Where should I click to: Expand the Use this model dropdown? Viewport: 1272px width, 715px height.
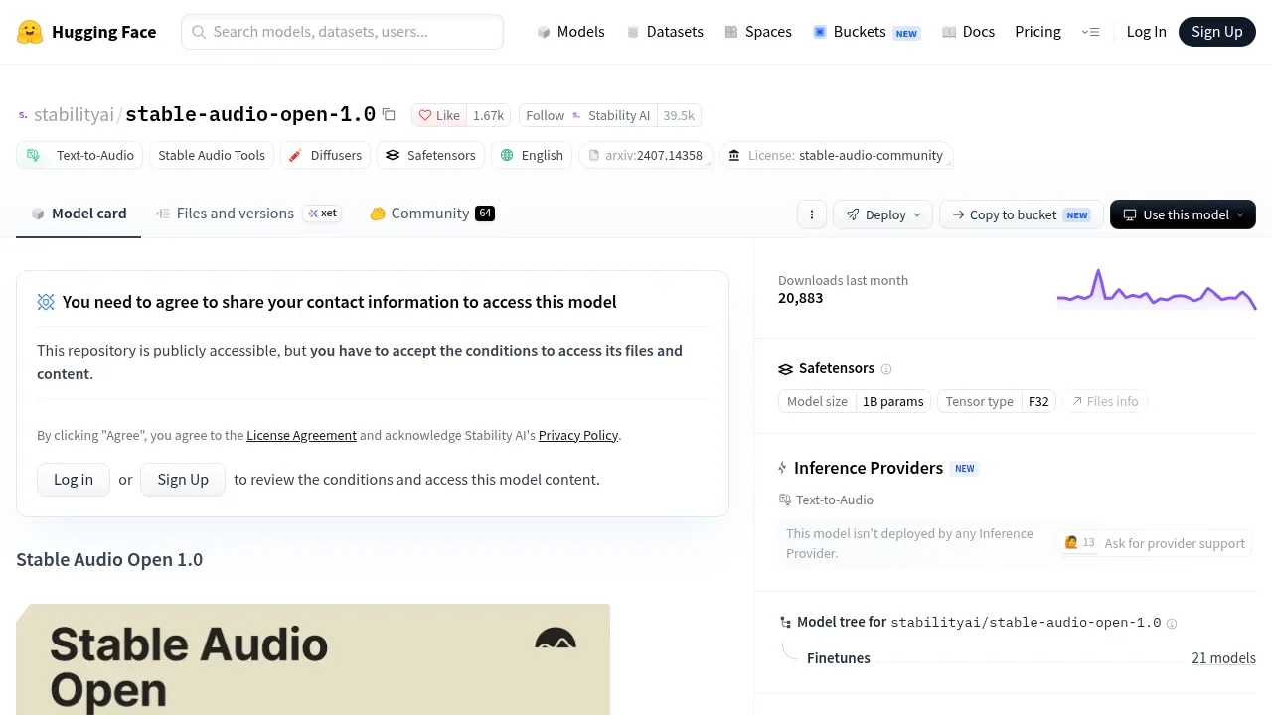[x=1183, y=214]
